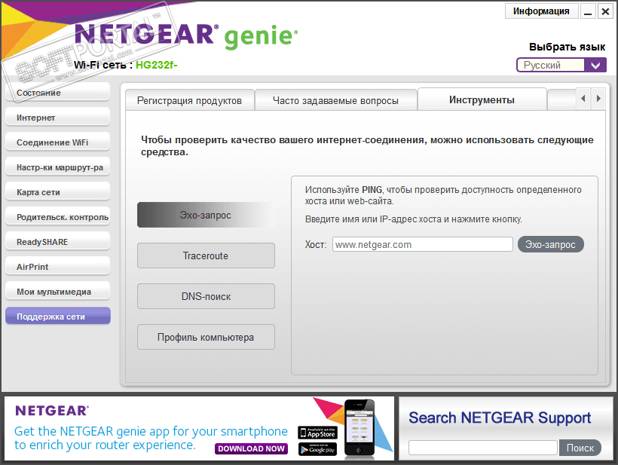This screenshot has width=618, height=465.
Task: Open Профиль компьютера tool
Action: (206, 337)
